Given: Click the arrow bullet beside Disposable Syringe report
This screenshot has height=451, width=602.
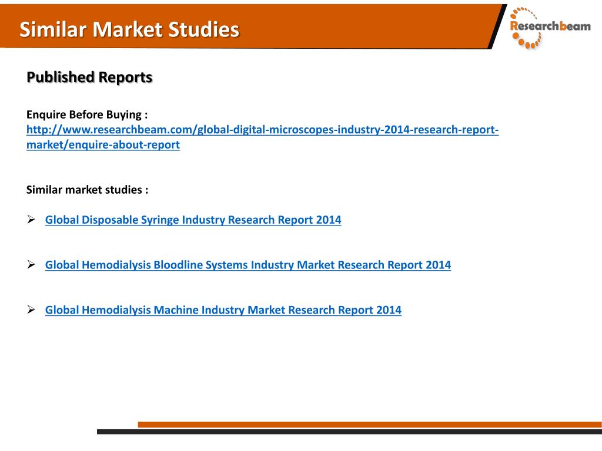Looking at the screenshot, I should coord(31,220).
